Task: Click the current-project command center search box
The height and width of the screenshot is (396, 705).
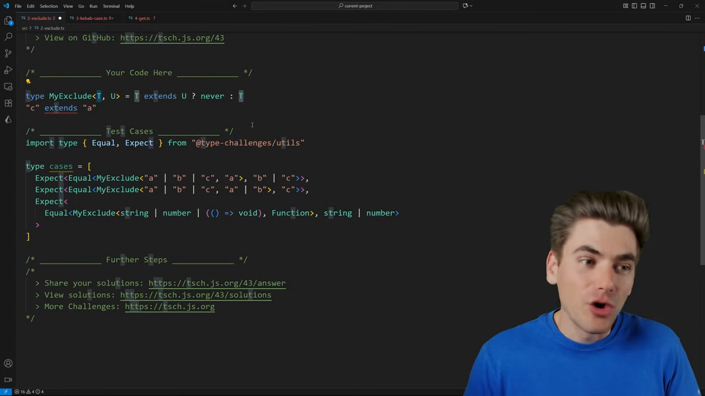Action: pyautogui.click(x=355, y=6)
